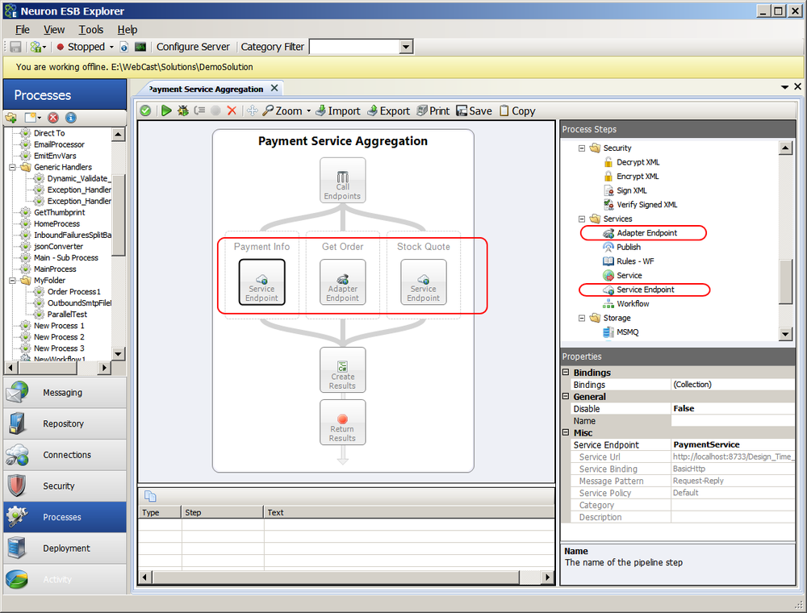807x613 pixels.
Task: Run the process with green play icon
Action: [x=166, y=111]
